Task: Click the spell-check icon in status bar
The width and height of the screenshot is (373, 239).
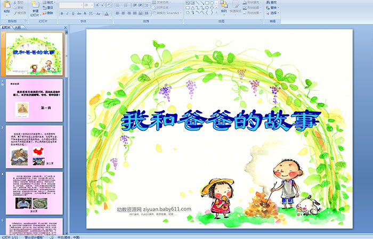Action: click(52, 237)
